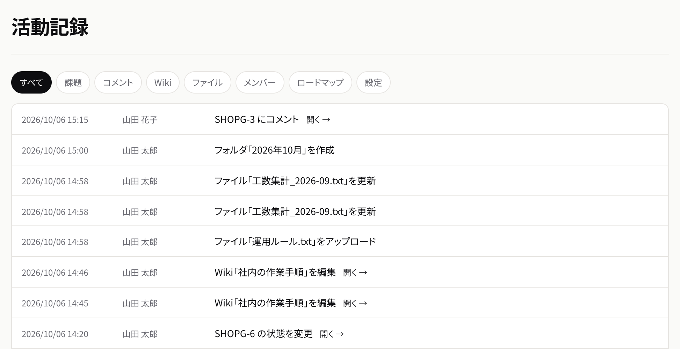Open the ロードマップ filter
Screen dimensions: 680x349
(x=320, y=82)
